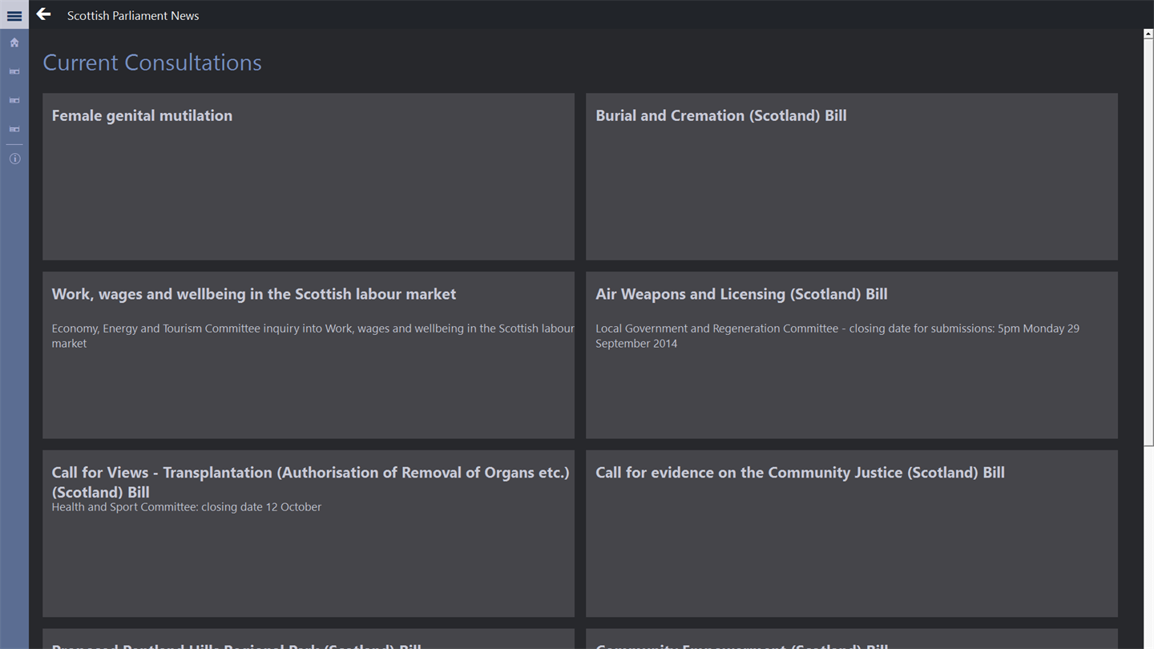View the Community Justice (Scotland) Bill evidence call
1154x649 pixels.
[851, 534]
